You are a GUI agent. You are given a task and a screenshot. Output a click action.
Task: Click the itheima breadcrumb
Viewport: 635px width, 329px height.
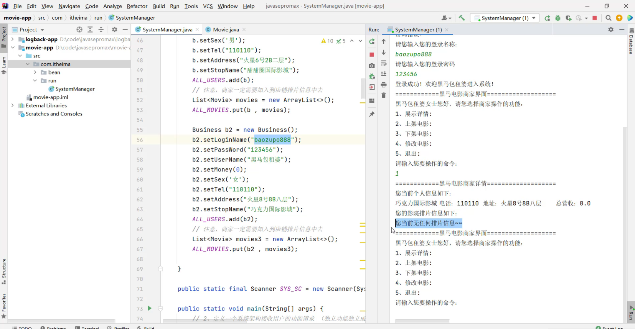pyautogui.click(x=78, y=18)
